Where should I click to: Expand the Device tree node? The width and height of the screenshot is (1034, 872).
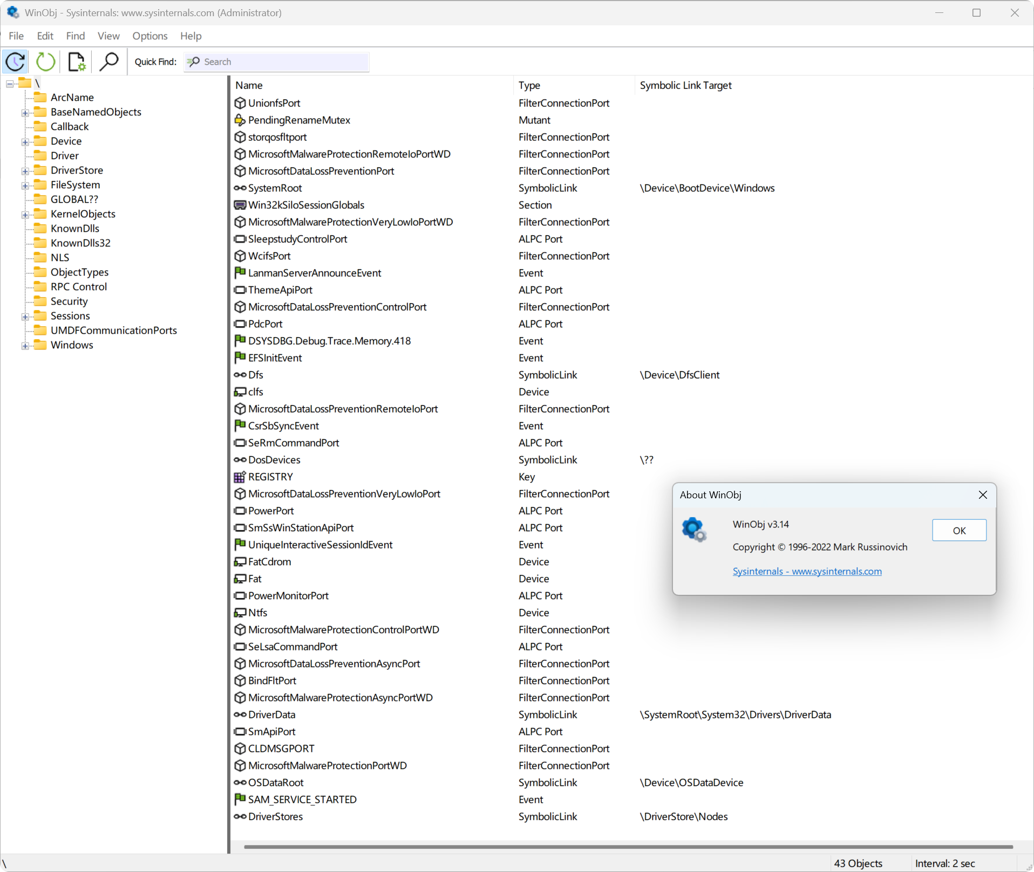tap(25, 142)
